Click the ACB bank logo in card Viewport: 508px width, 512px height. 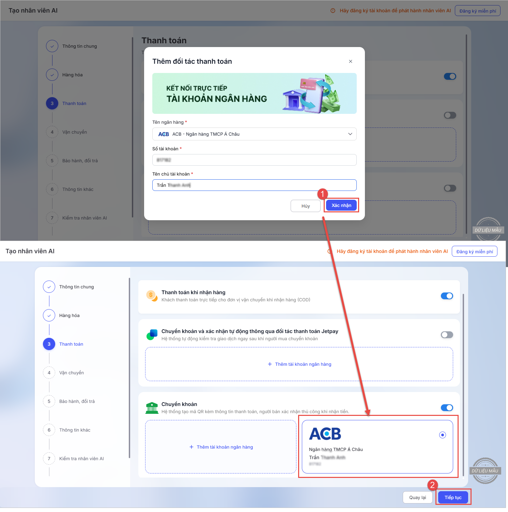(x=325, y=434)
